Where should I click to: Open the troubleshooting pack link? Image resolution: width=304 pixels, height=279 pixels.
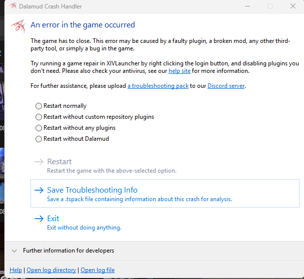point(158,86)
